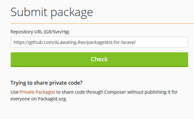Open the Private Packagist link
This screenshot has height=119, width=194.
click(37, 92)
